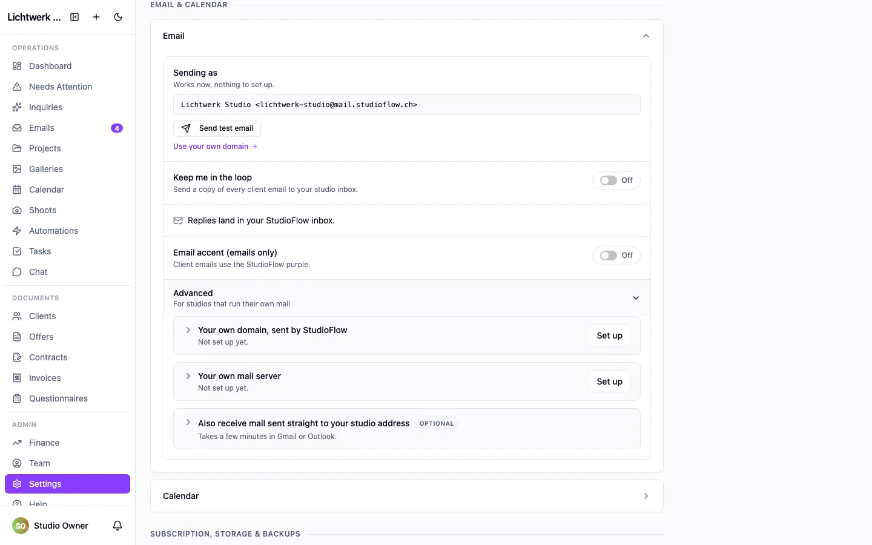Click the Inquiries sparkle icon
The width and height of the screenshot is (872, 545).
coord(17,107)
